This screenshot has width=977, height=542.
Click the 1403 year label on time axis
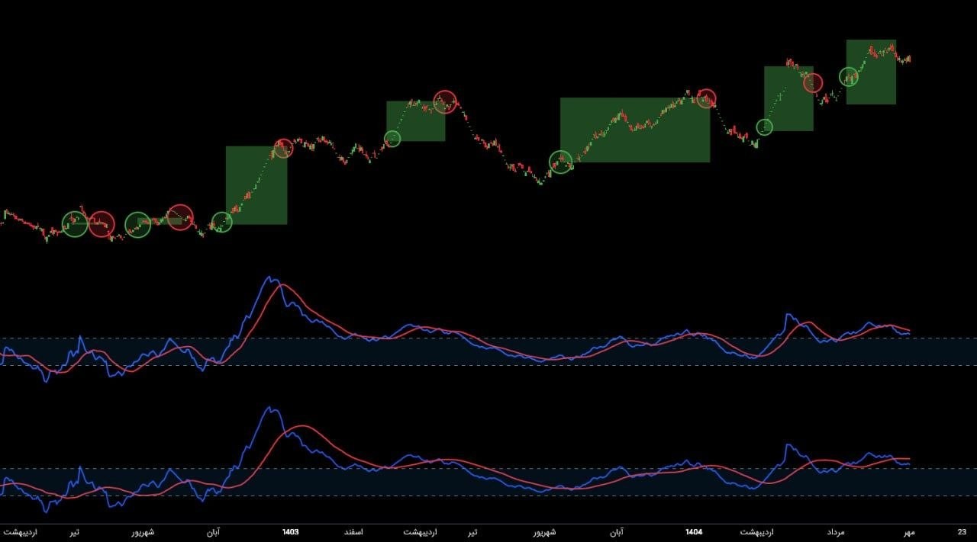tap(290, 532)
